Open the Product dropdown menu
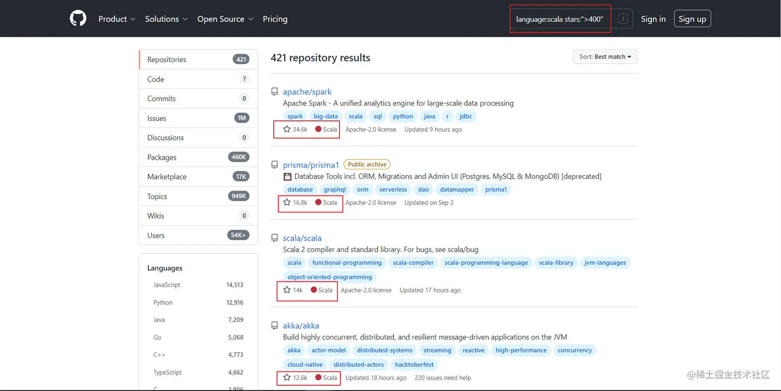The width and height of the screenshot is (781, 391). (117, 19)
